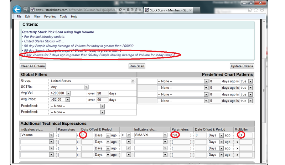Click the browser Back arrow button
285x165 pixels.
pyautogui.click(x=17, y=10)
